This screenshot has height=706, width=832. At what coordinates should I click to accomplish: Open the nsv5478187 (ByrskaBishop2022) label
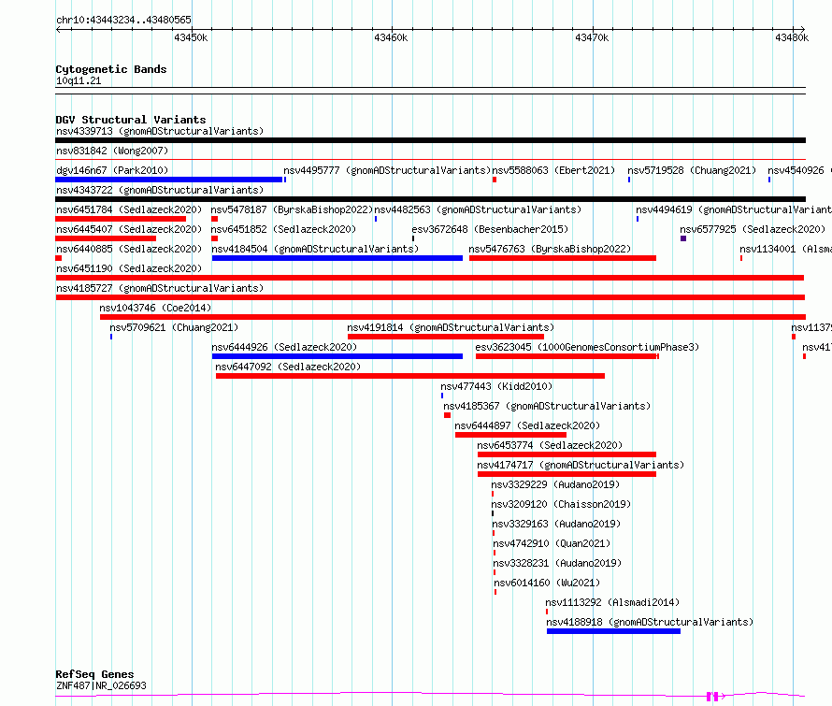292,209
